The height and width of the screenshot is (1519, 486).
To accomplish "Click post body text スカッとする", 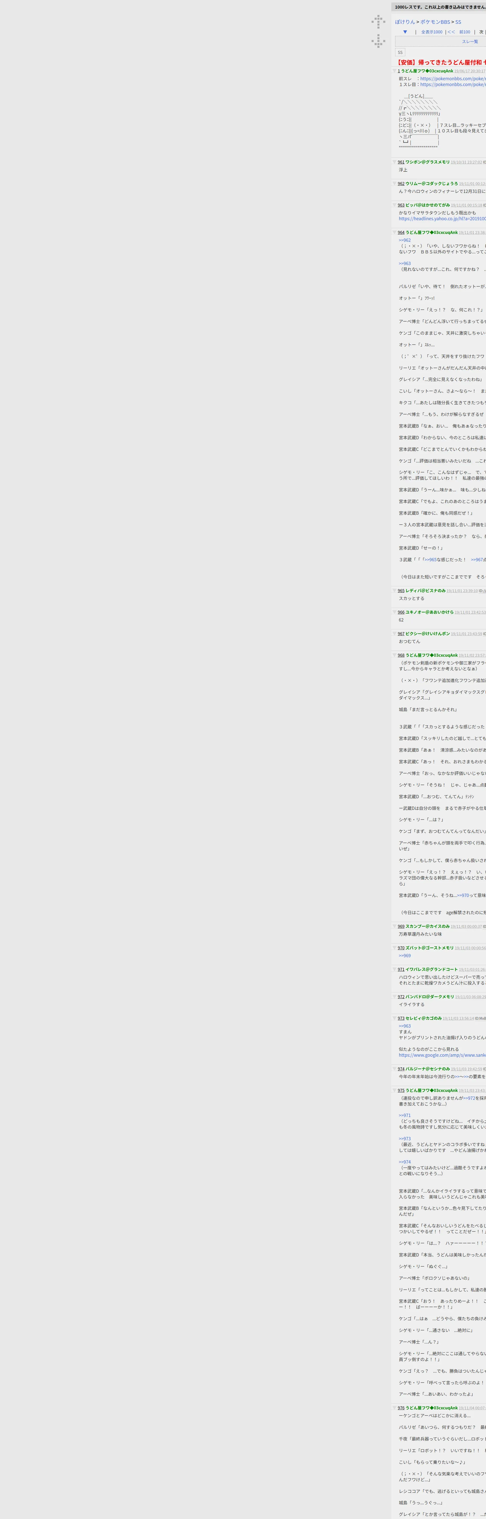I will click(412, 598).
